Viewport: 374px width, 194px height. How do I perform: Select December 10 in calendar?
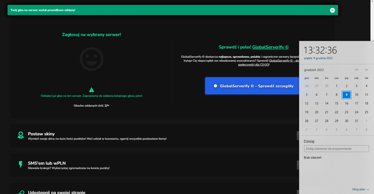(x=356, y=95)
